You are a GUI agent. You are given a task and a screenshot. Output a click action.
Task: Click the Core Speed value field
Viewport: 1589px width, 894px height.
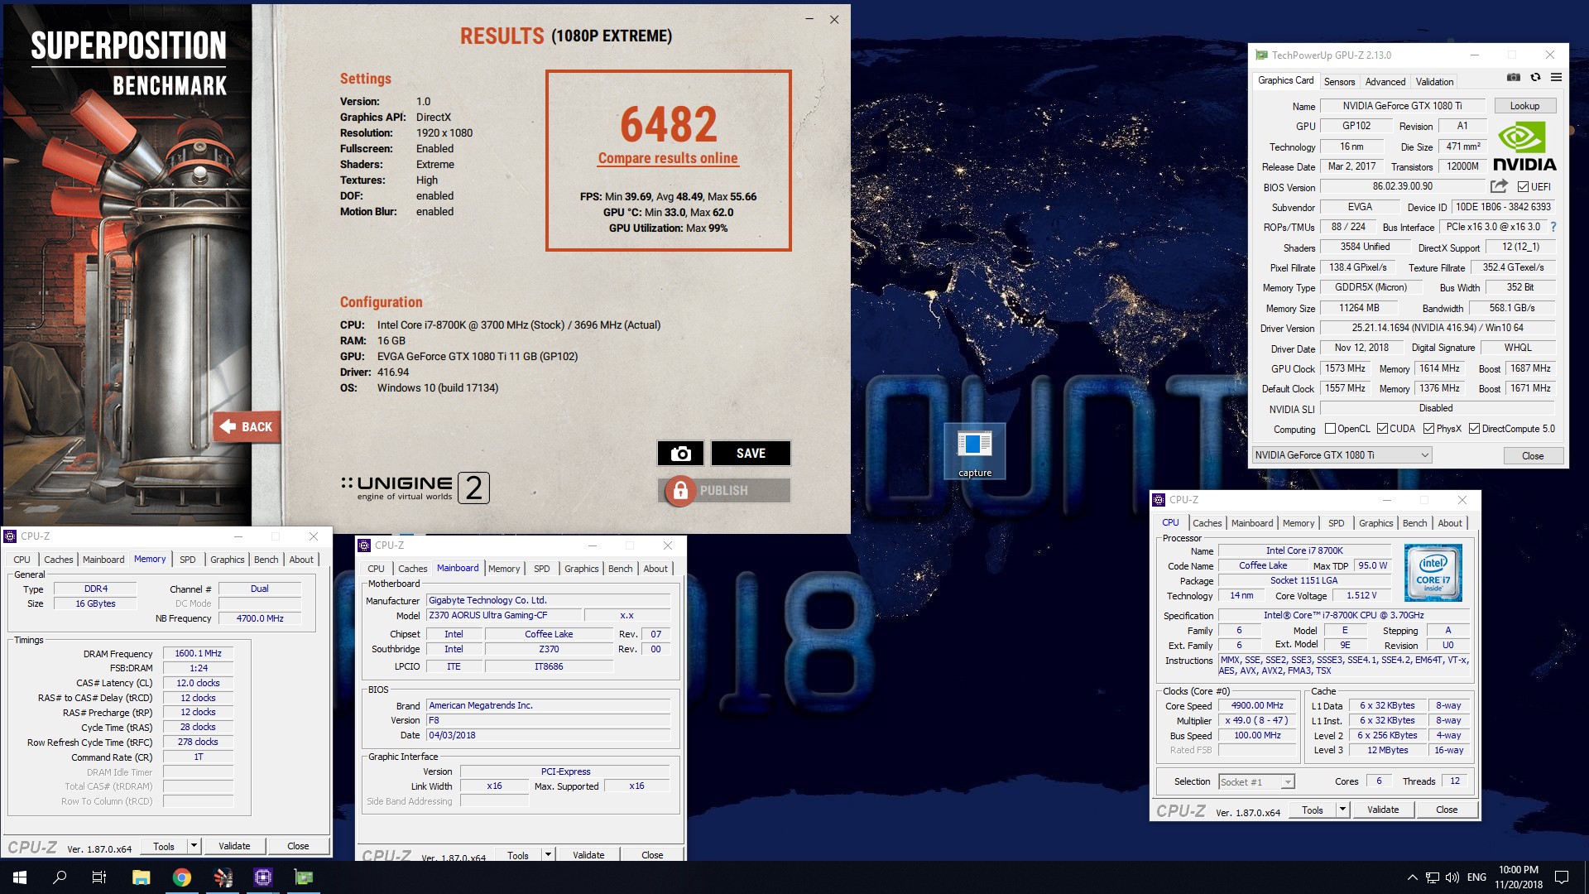pyautogui.click(x=1256, y=706)
